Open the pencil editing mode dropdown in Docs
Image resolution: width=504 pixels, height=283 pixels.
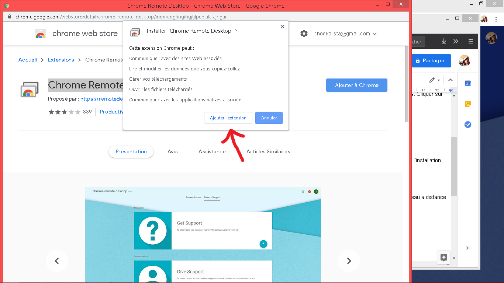point(435,80)
